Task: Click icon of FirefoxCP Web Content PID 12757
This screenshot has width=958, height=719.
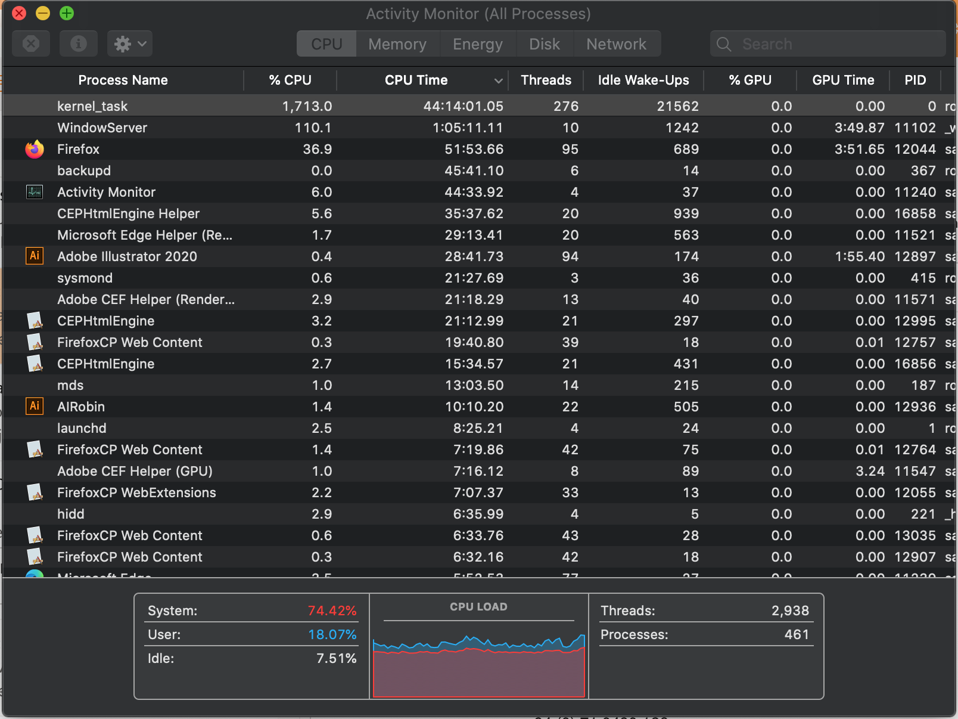Action: click(35, 342)
